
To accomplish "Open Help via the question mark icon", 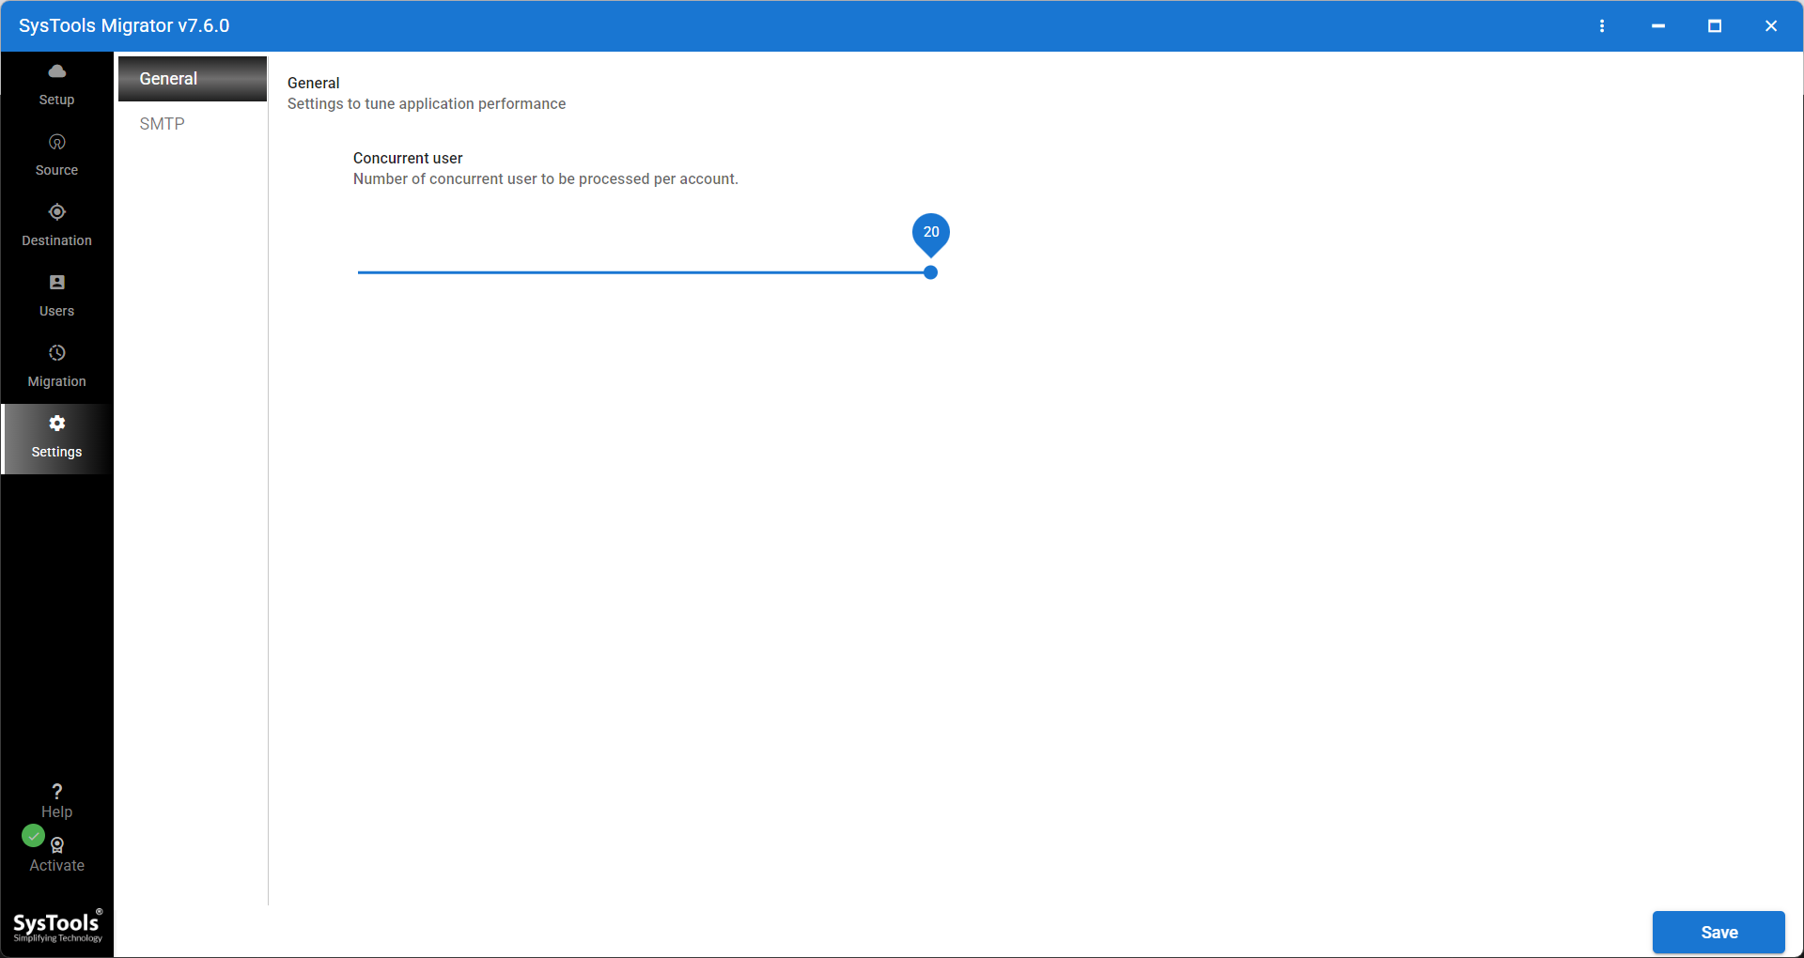I will click(x=56, y=790).
